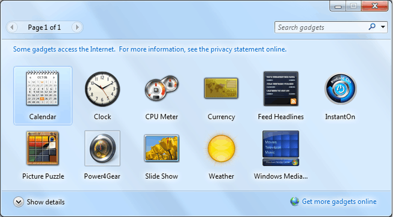This screenshot has width=393, height=217.
Task: Click the Clock label text
Action: [x=102, y=117]
